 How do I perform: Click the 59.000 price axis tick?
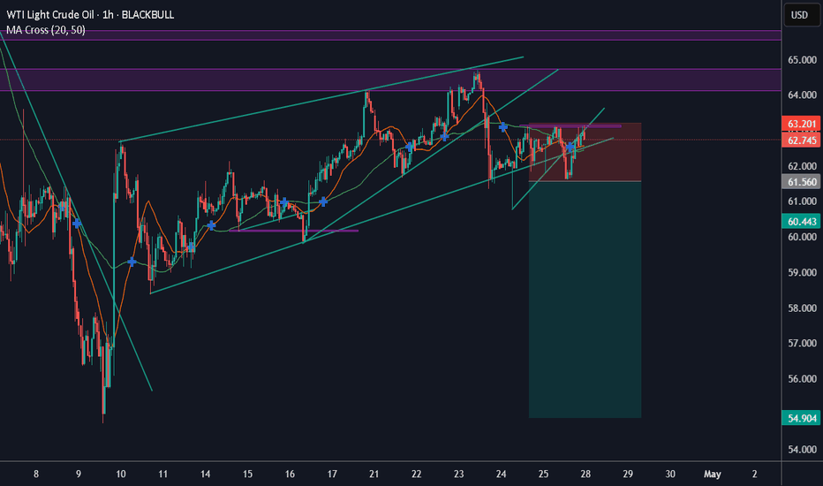tap(802, 272)
